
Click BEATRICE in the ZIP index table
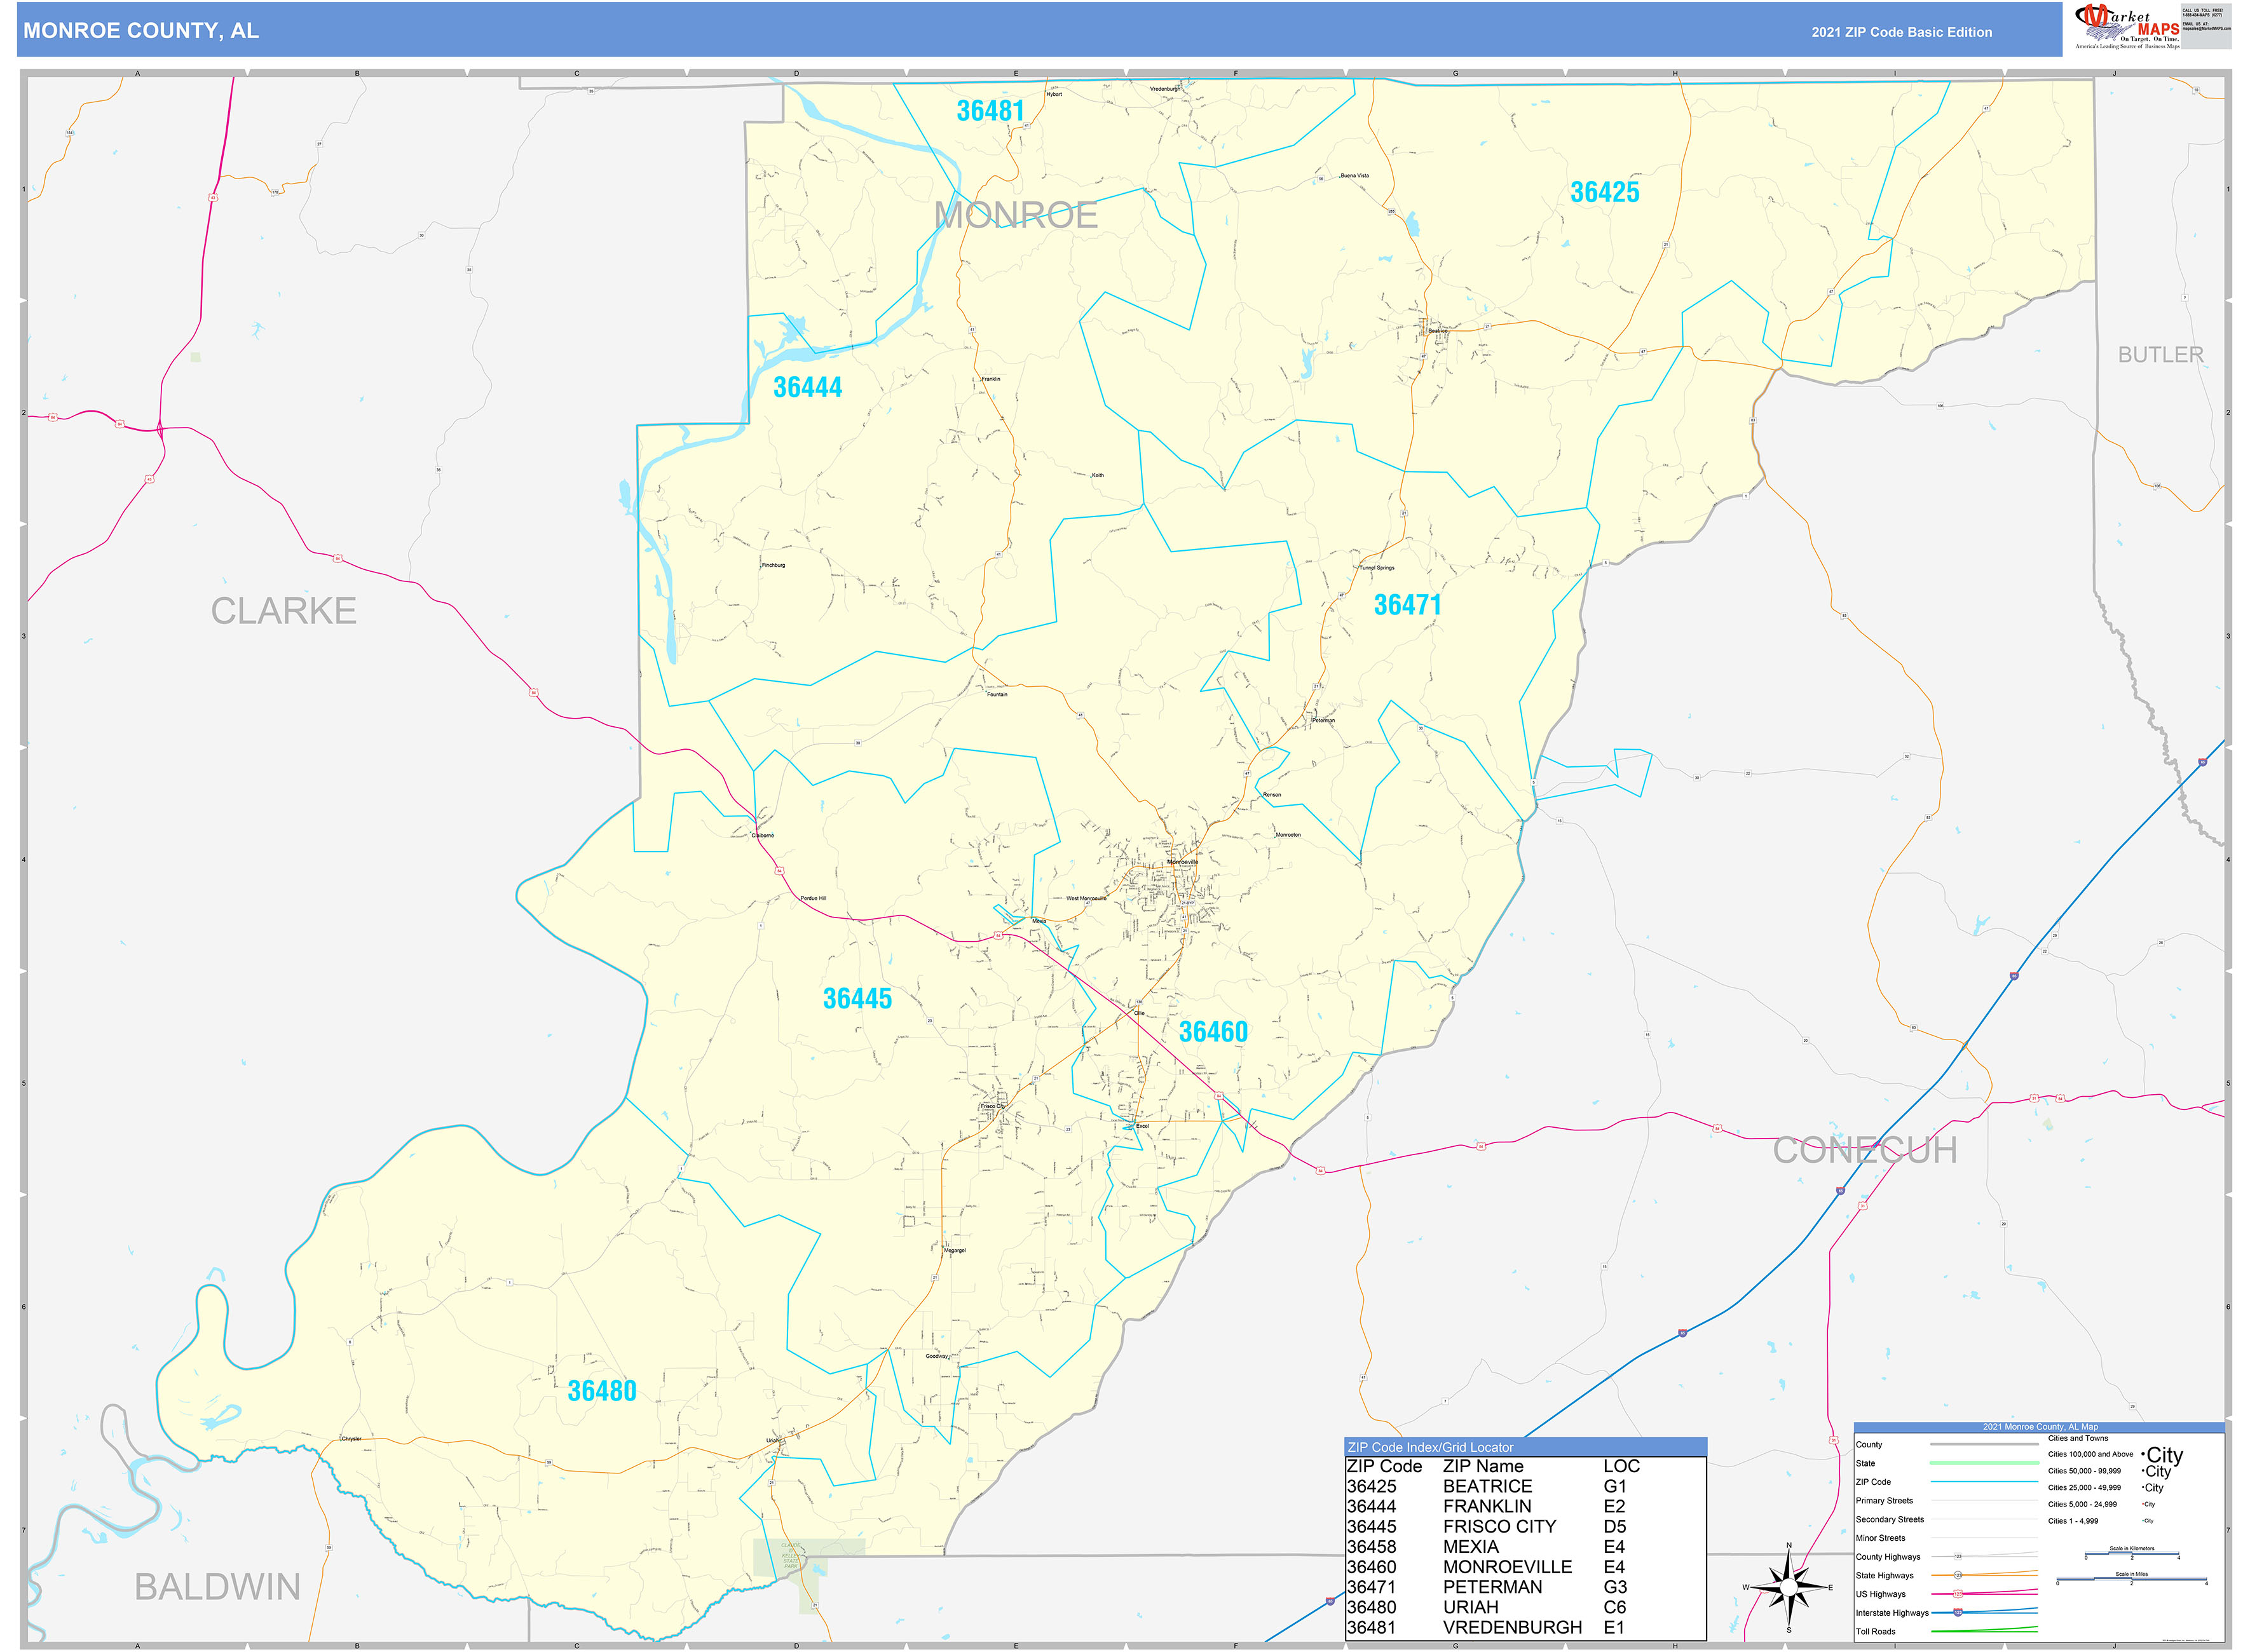pyautogui.click(x=1487, y=1486)
